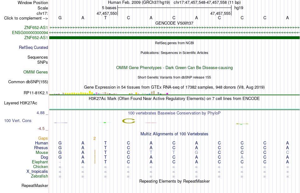Click the Human Feb. 2009 (GRCh37/hg19) assembly text
Screen dimensions: 300x193
click(x=139, y=3)
